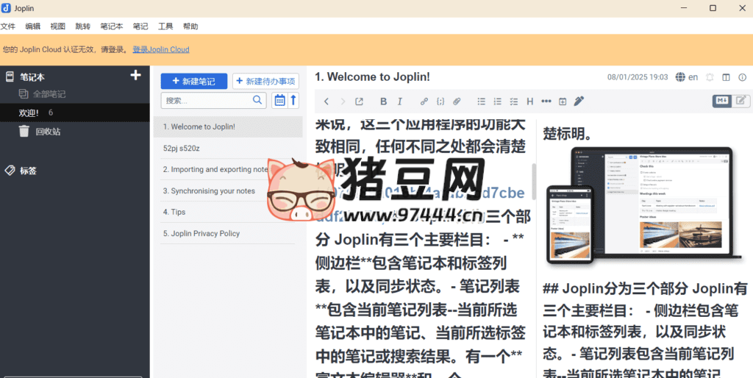This screenshot has width=753, height=378.
Task: Insert a numbered list
Action: tap(498, 101)
